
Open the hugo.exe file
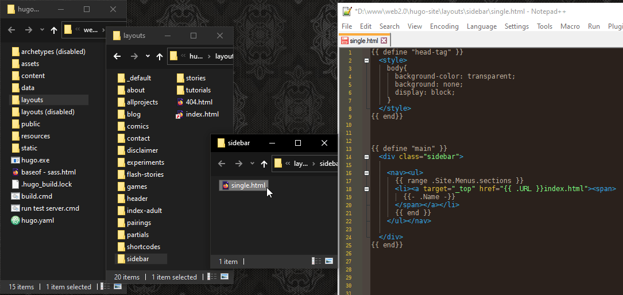[34, 160]
